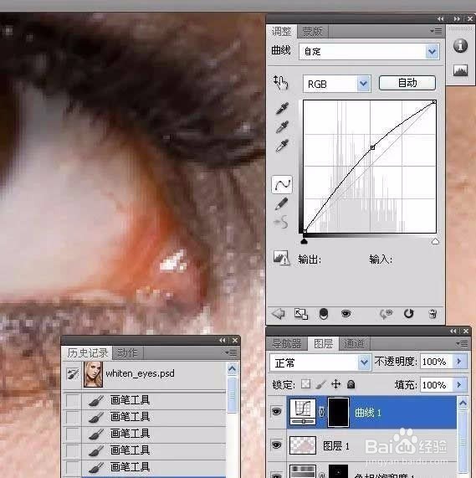This screenshot has height=478, width=476.
Task: Click the middle curve control point
Action: 372,147
